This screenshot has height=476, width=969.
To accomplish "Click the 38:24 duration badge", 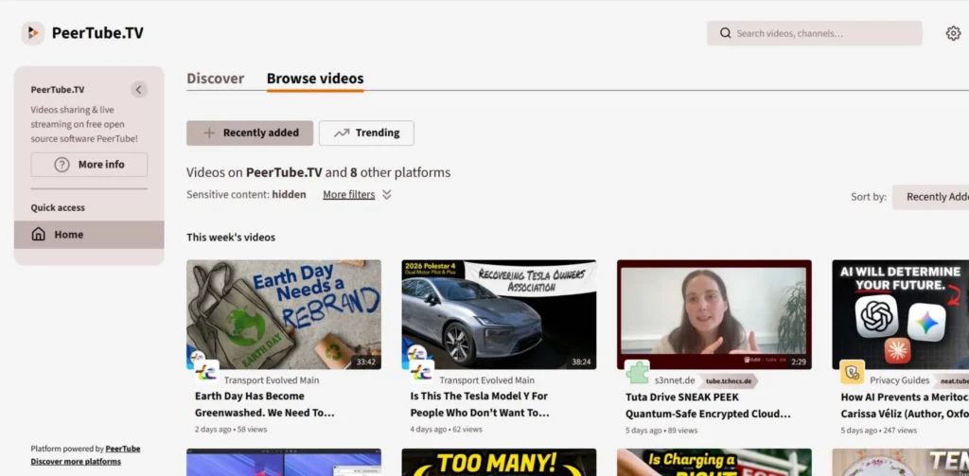I will [x=581, y=361].
